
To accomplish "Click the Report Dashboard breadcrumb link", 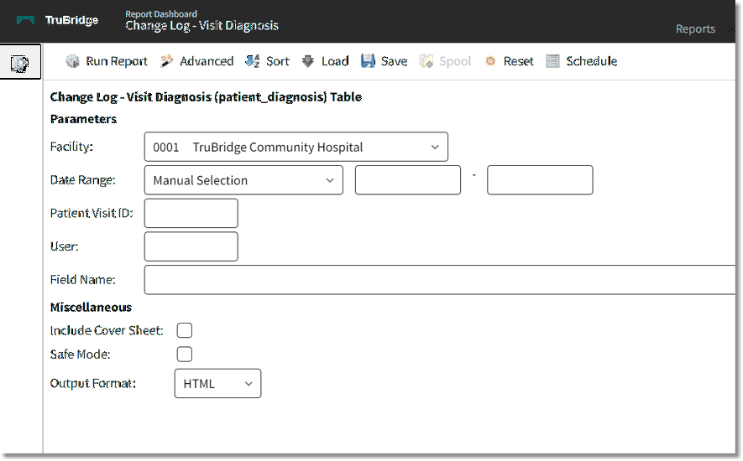I will coord(161,13).
